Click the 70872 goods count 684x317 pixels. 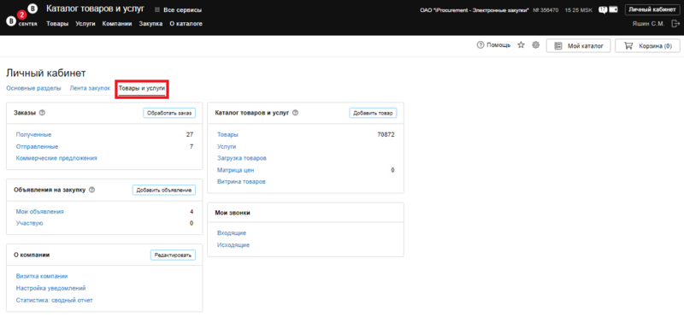(386, 135)
